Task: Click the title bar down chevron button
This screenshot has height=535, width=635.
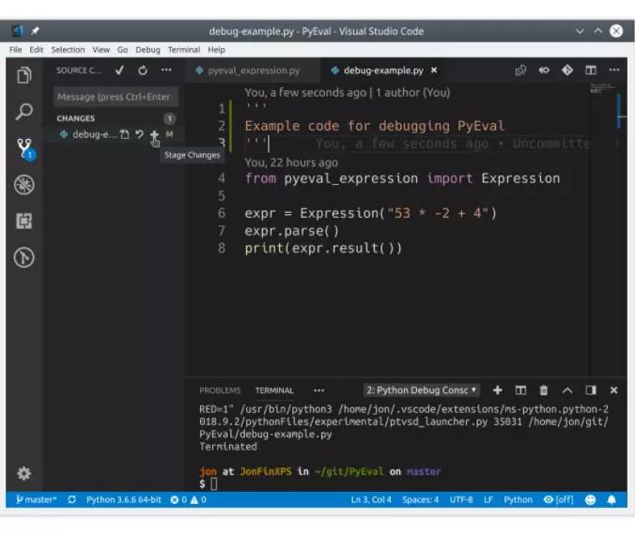Action: pos(580,31)
